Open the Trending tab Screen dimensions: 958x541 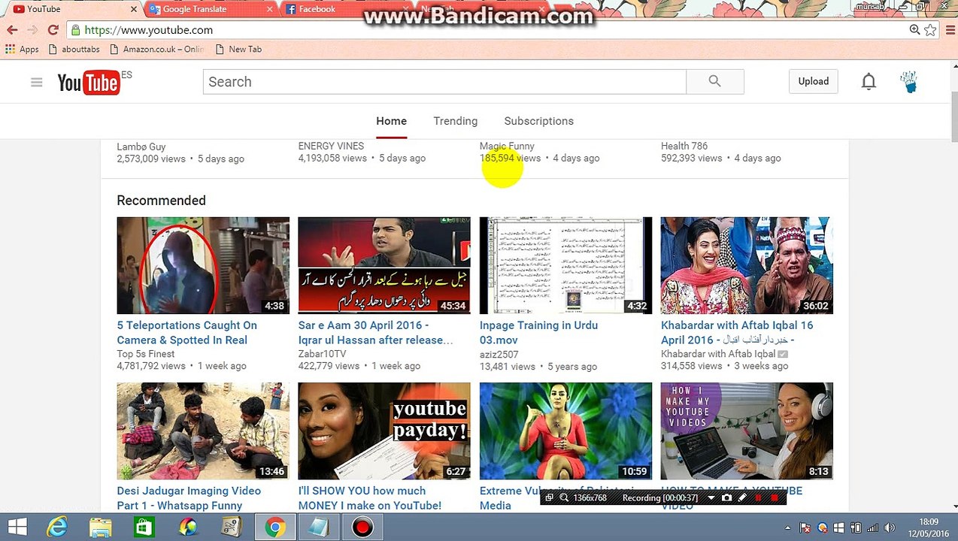[455, 121]
